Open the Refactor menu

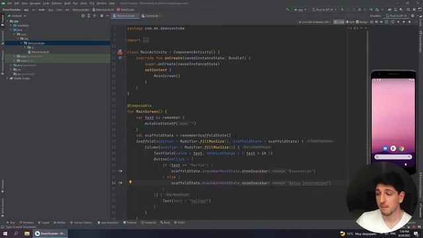pos(57,3)
